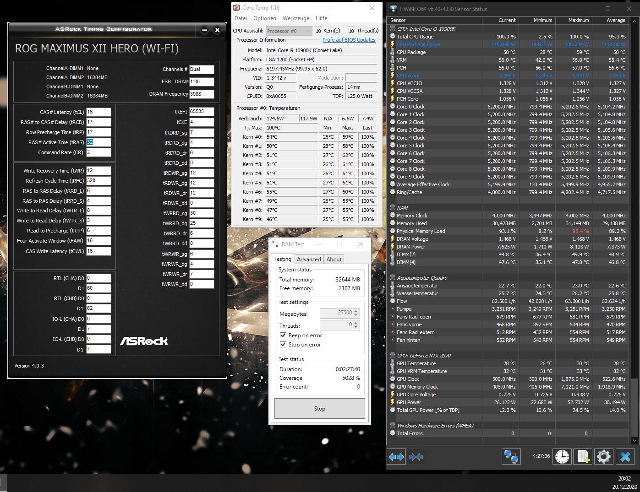The image size is (640, 492).
Task: Click the lightning icon beside DRAM Voltage
Action: pos(393,239)
